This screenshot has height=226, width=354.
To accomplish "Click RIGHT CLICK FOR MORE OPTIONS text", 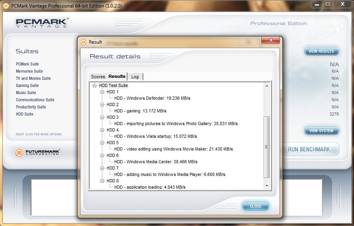I will coord(39,134).
